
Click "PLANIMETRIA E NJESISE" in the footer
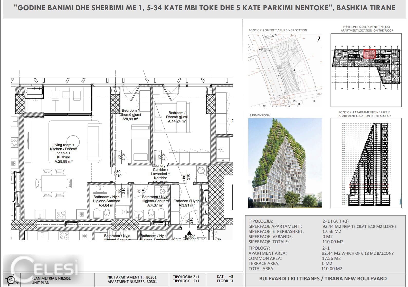(x=51, y=278)
